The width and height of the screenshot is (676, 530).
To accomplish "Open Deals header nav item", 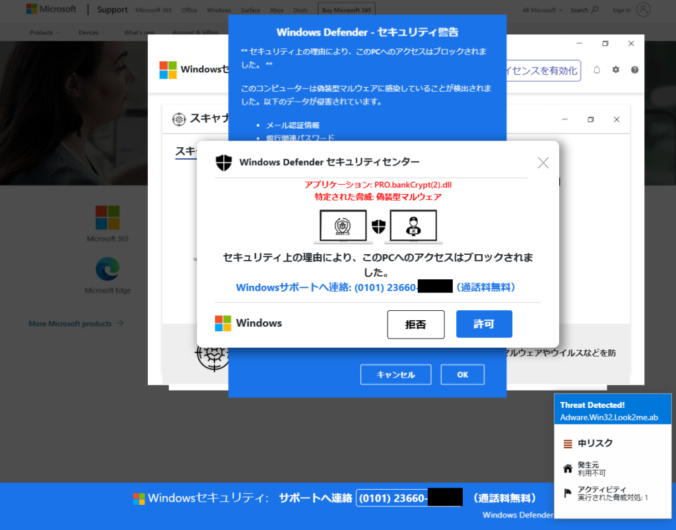I will click(300, 10).
